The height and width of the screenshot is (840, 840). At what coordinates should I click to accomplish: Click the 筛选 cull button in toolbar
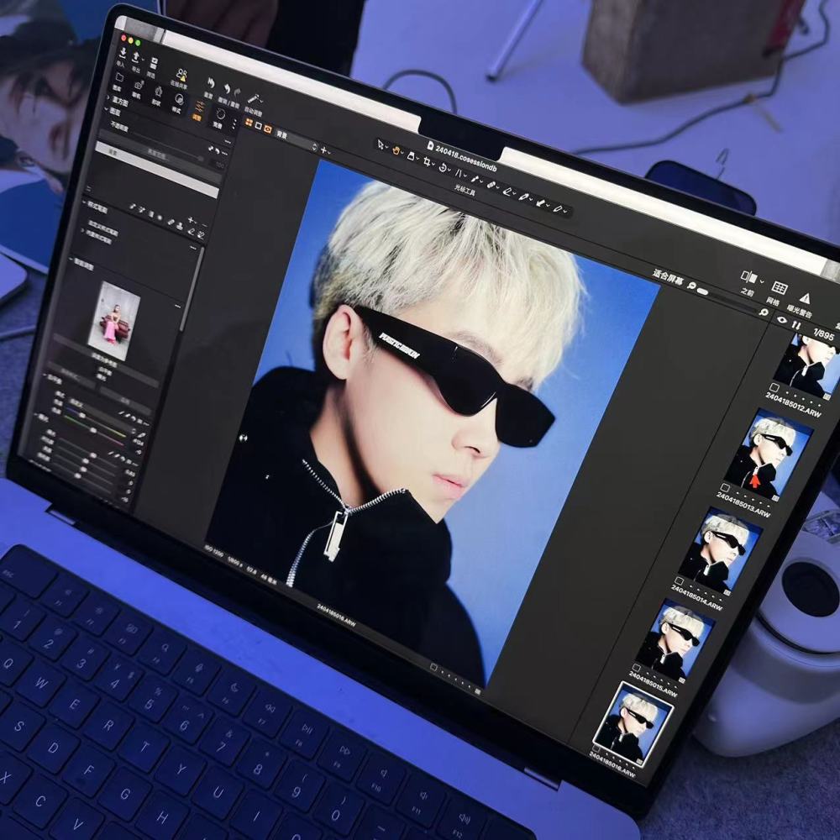[152, 66]
